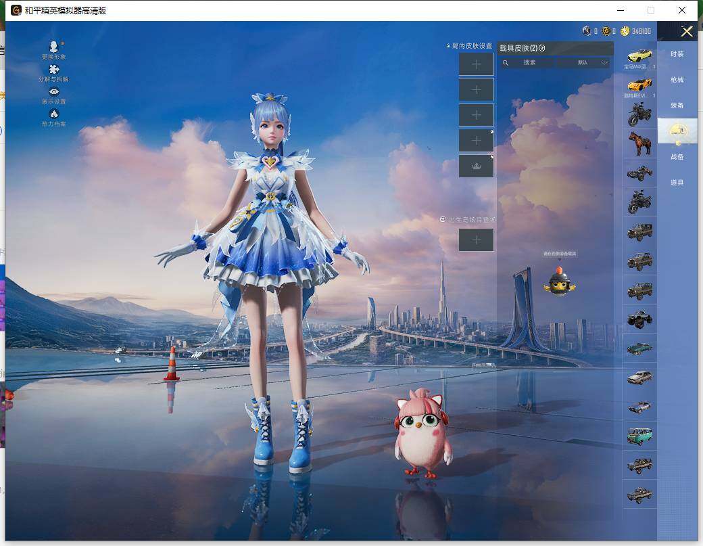Open the 分解与拆解 puzzle-piece icon
This screenshot has height=546, width=703.
click(x=54, y=70)
